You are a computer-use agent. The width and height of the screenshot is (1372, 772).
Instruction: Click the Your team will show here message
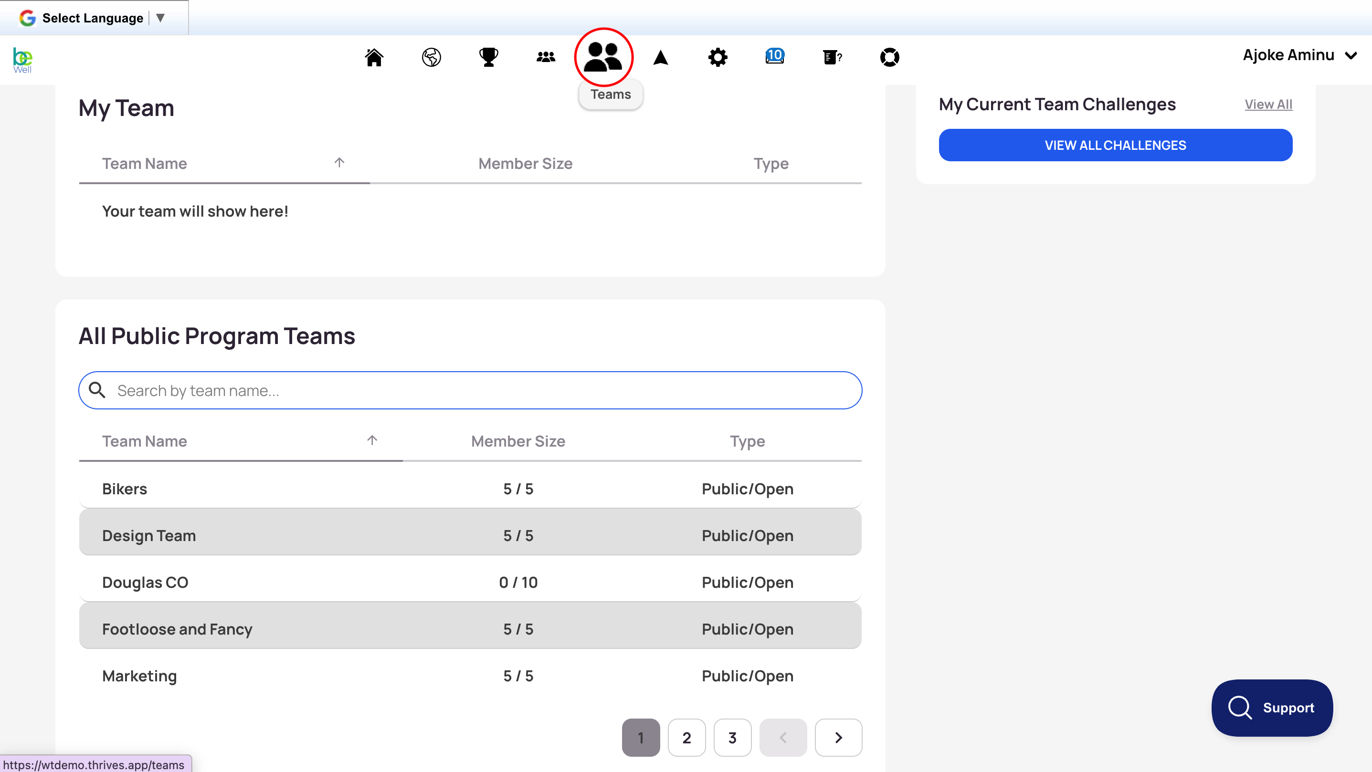pos(195,211)
